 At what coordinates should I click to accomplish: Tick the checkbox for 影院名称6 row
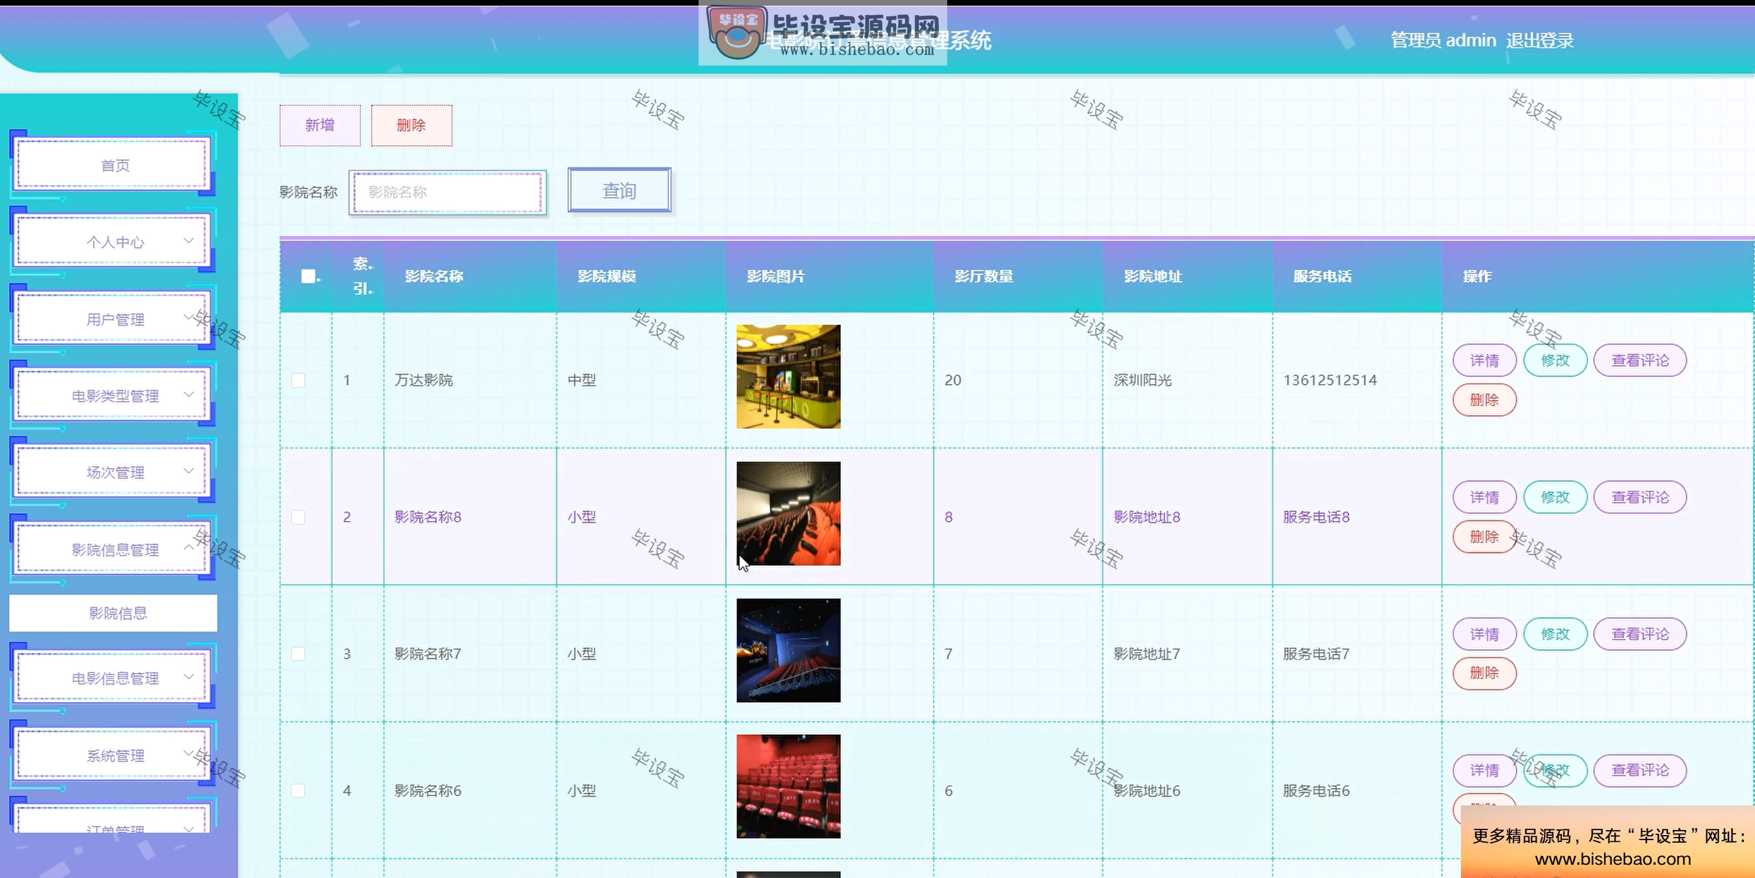tap(298, 791)
